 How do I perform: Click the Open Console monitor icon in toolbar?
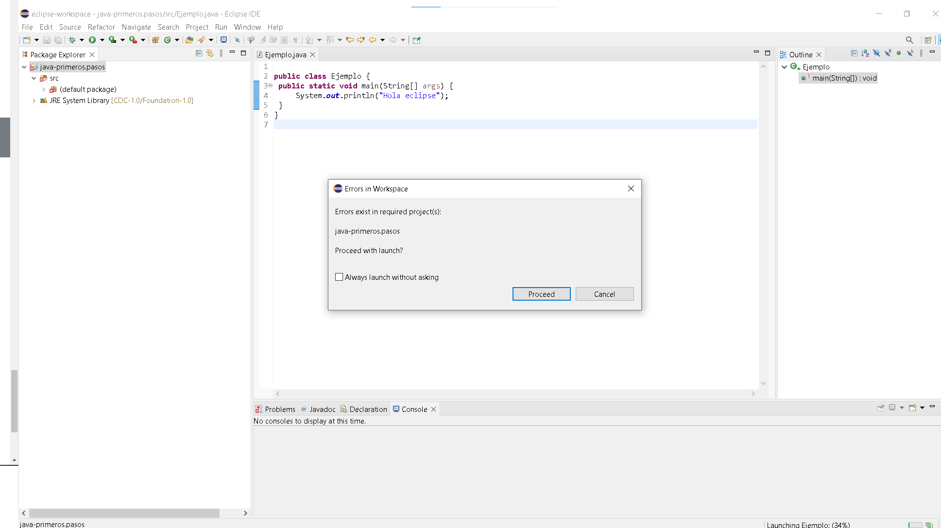pos(223,40)
